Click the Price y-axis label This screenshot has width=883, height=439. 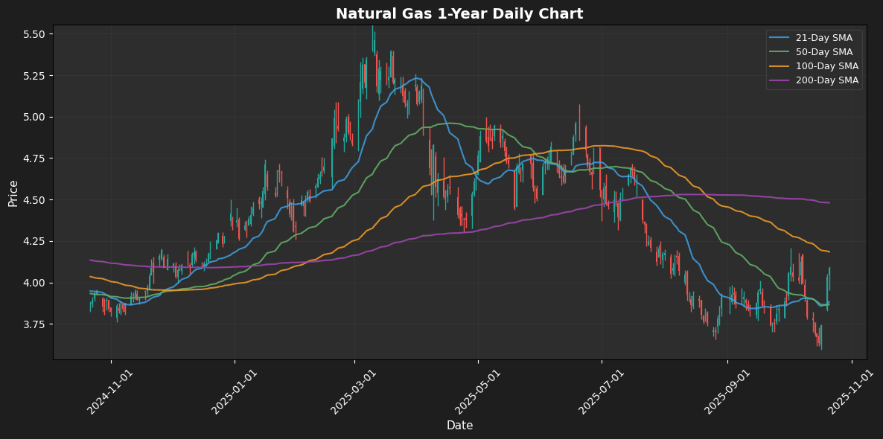tap(13, 192)
